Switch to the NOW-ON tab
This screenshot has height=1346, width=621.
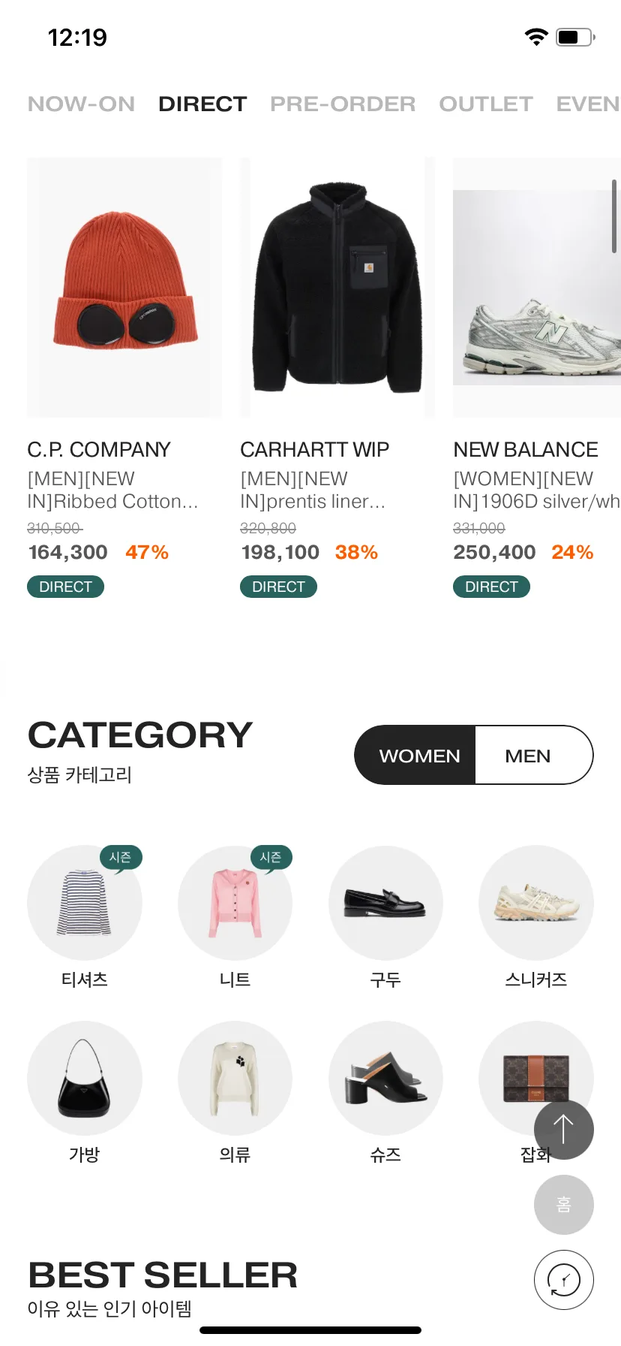(x=81, y=104)
